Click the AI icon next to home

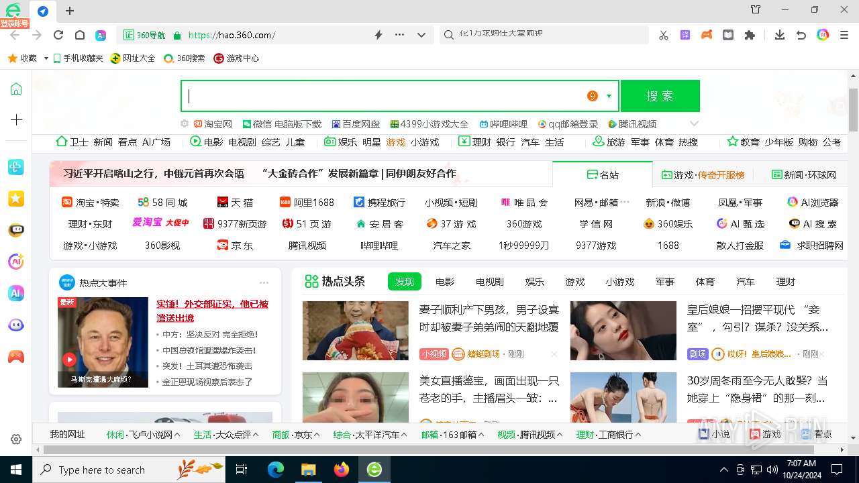point(101,35)
